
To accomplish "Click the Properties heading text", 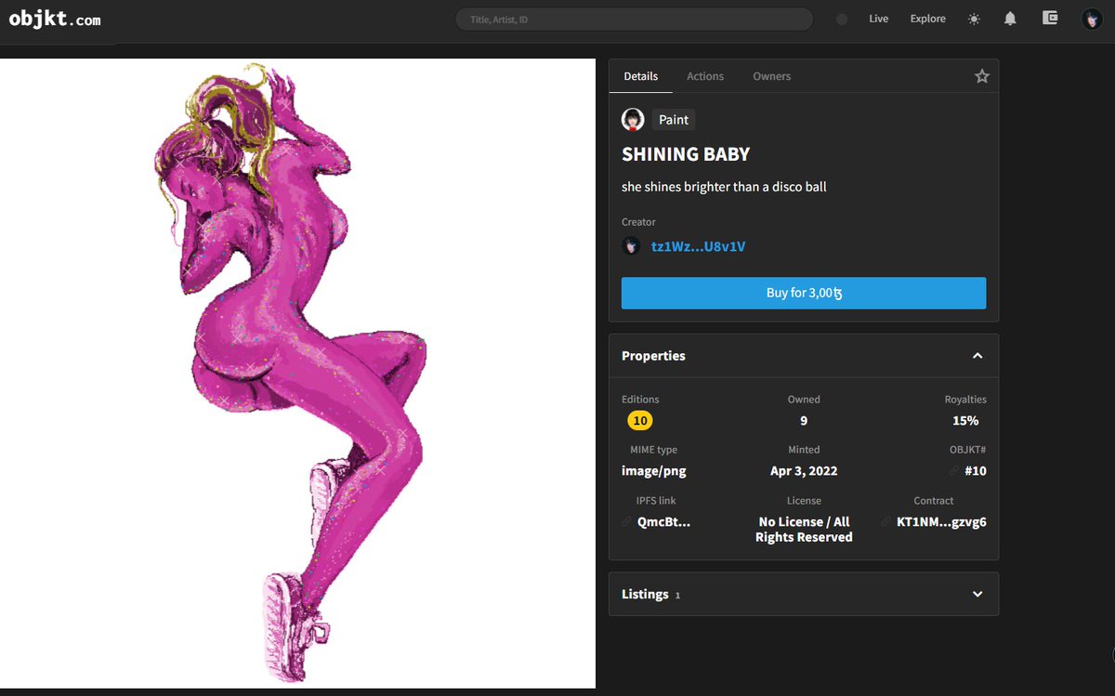I will (653, 356).
